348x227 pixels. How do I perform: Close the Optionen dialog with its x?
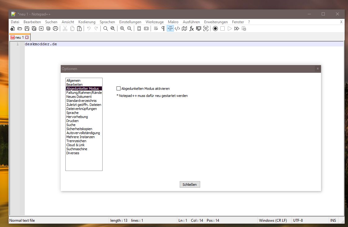318,68
